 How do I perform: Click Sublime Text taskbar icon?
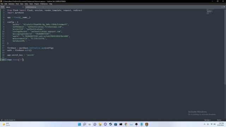[x=147, y=124]
